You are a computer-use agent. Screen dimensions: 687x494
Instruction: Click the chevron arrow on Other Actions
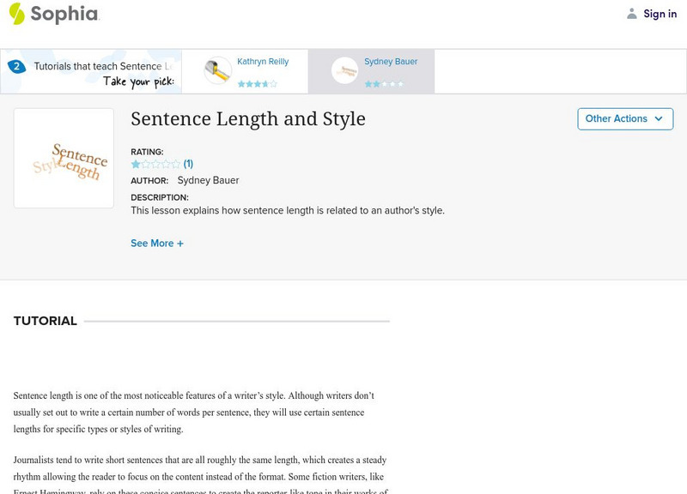tap(659, 119)
